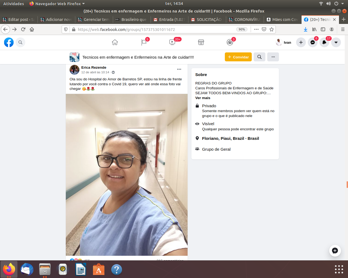Image resolution: width=348 pixels, height=278 pixels.
Task: Open Facebook Watch video icon
Action: (x=172, y=42)
